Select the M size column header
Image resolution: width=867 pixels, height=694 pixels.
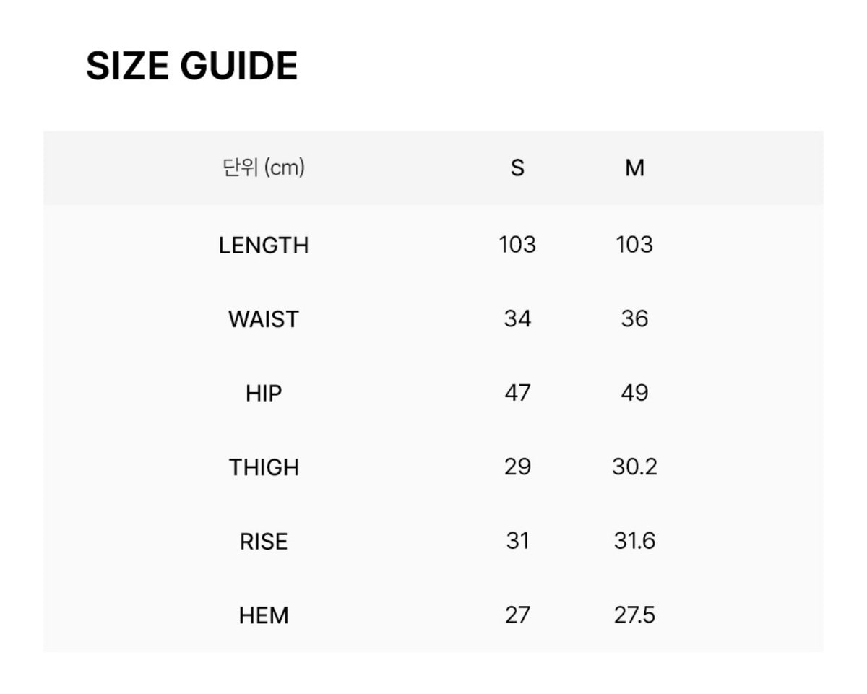point(634,168)
